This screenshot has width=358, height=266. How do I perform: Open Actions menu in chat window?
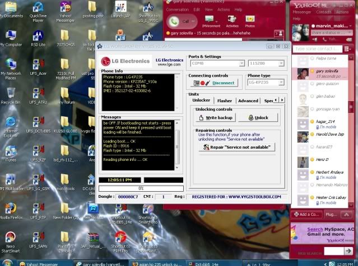click(x=224, y=9)
